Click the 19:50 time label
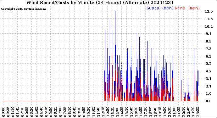Image resolution: width=217 pixels, height=118 pixels. [x=164, y=112]
